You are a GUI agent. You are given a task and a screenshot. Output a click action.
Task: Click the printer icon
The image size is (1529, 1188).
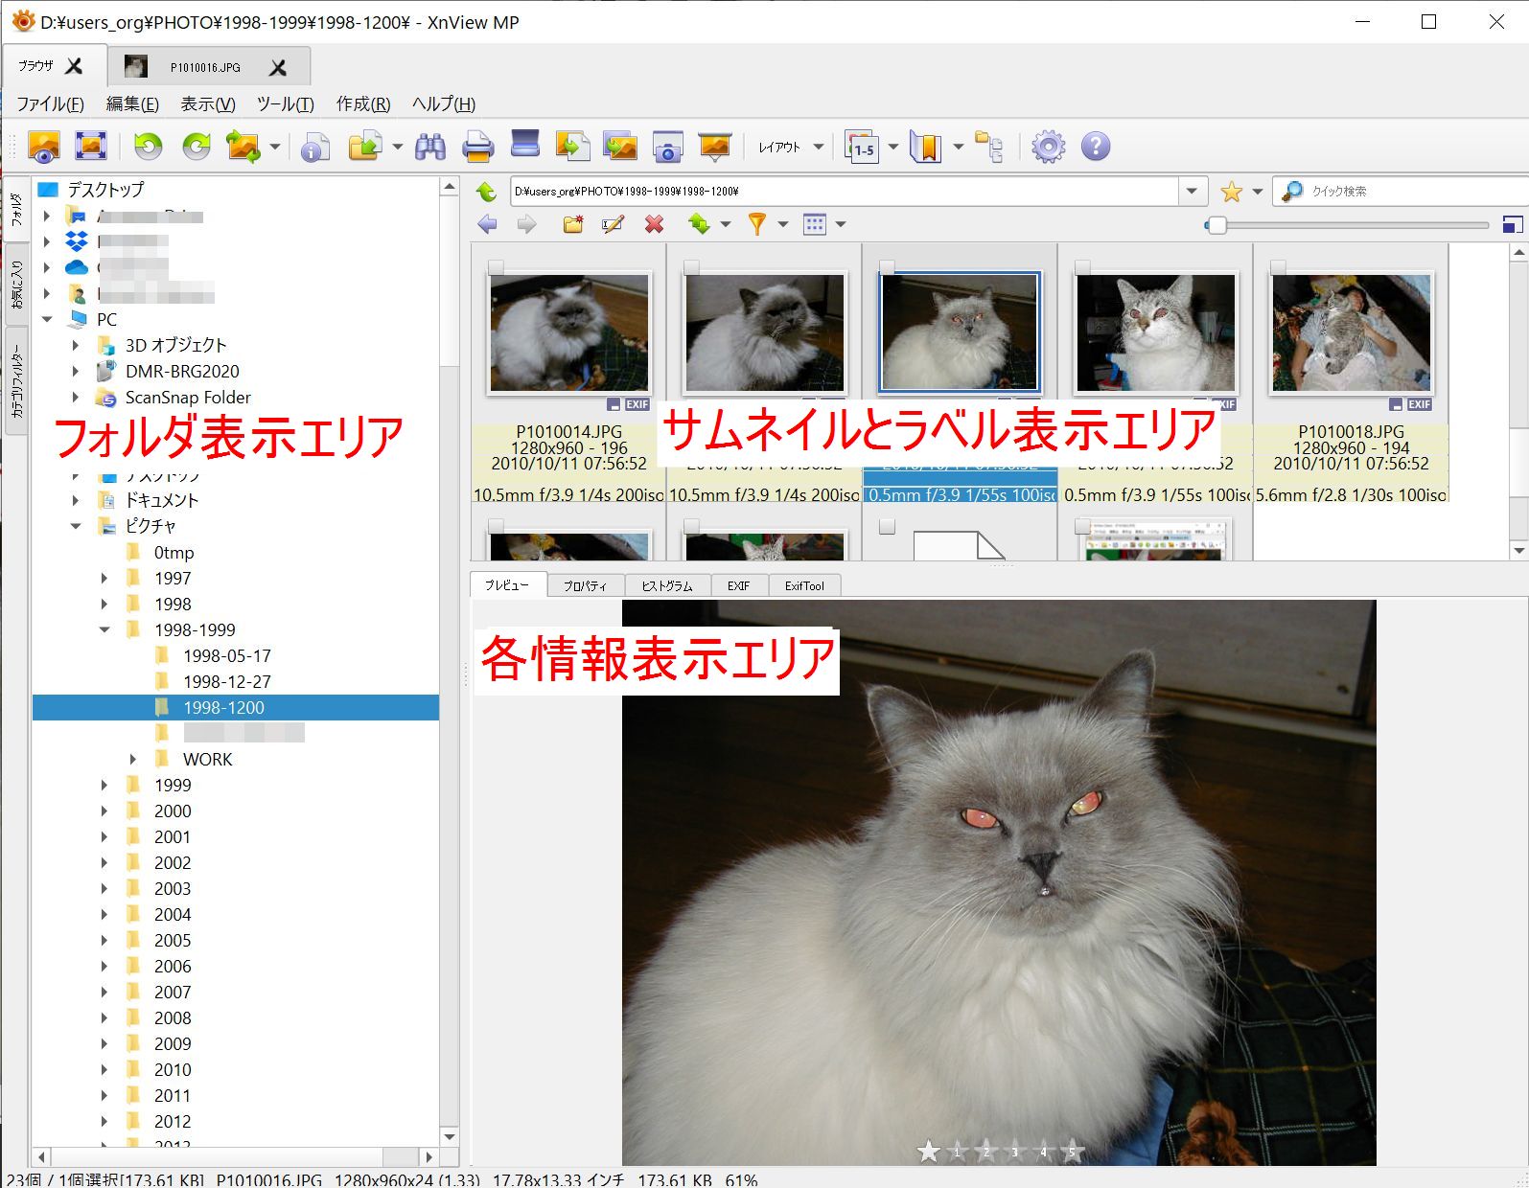click(x=477, y=147)
